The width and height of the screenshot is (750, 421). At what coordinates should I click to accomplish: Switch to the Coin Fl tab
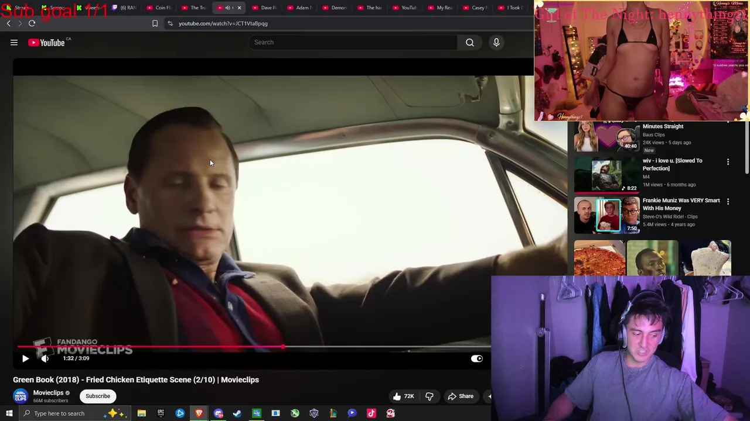[x=159, y=8]
